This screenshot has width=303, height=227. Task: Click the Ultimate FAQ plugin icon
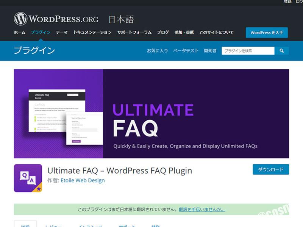[x=28, y=178]
